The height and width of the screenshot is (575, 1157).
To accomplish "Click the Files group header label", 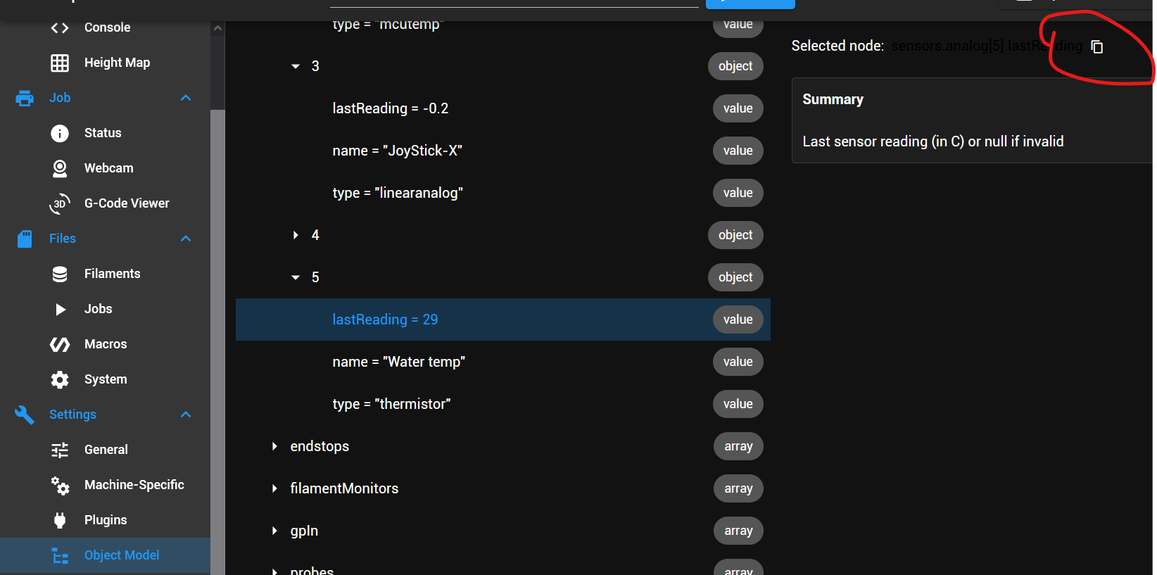I will coord(63,239).
